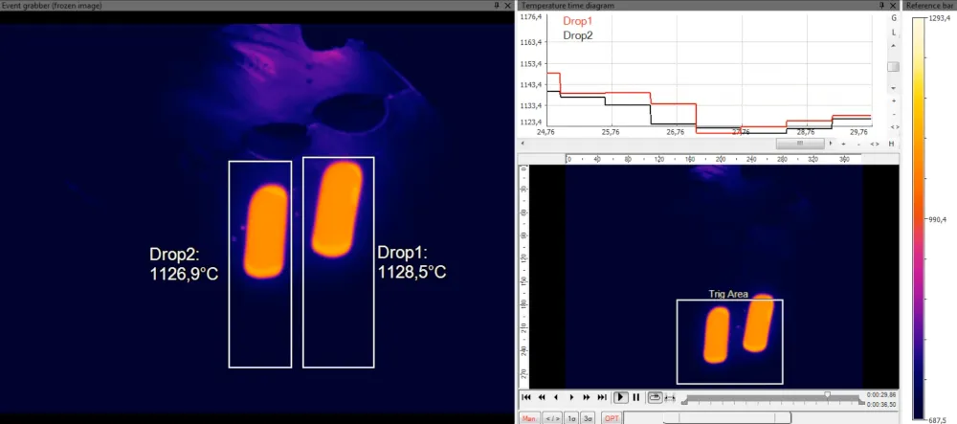Viewport: 957px width, 424px height.
Task: Click the G button on diagram axis
Action: [894, 18]
